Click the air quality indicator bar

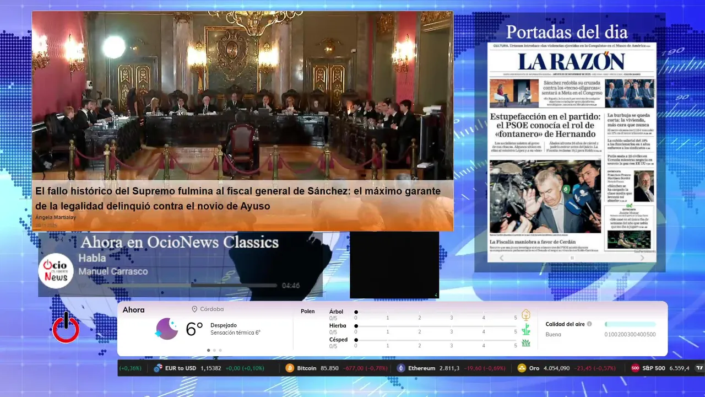pos(630,324)
